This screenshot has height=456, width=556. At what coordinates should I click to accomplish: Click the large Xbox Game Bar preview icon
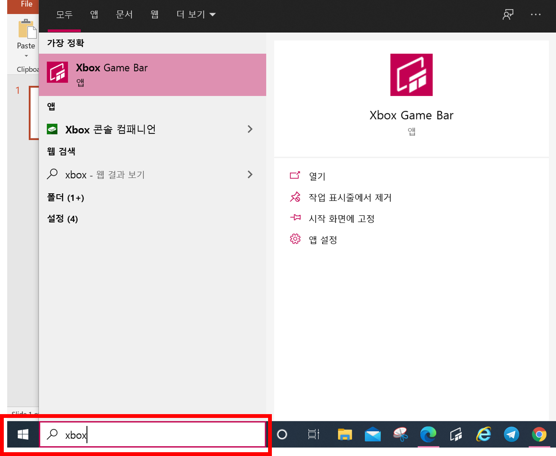pyautogui.click(x=411, y=75)
